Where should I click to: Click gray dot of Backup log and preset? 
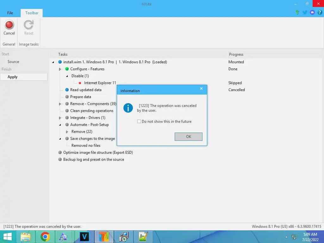pos(60,159)
